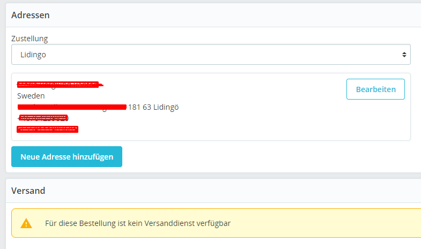The width and height of the screenshot is (421, 249).
Task: Click the '181 63 Lidingö' postal text
Action: click(x=153, y=107)
